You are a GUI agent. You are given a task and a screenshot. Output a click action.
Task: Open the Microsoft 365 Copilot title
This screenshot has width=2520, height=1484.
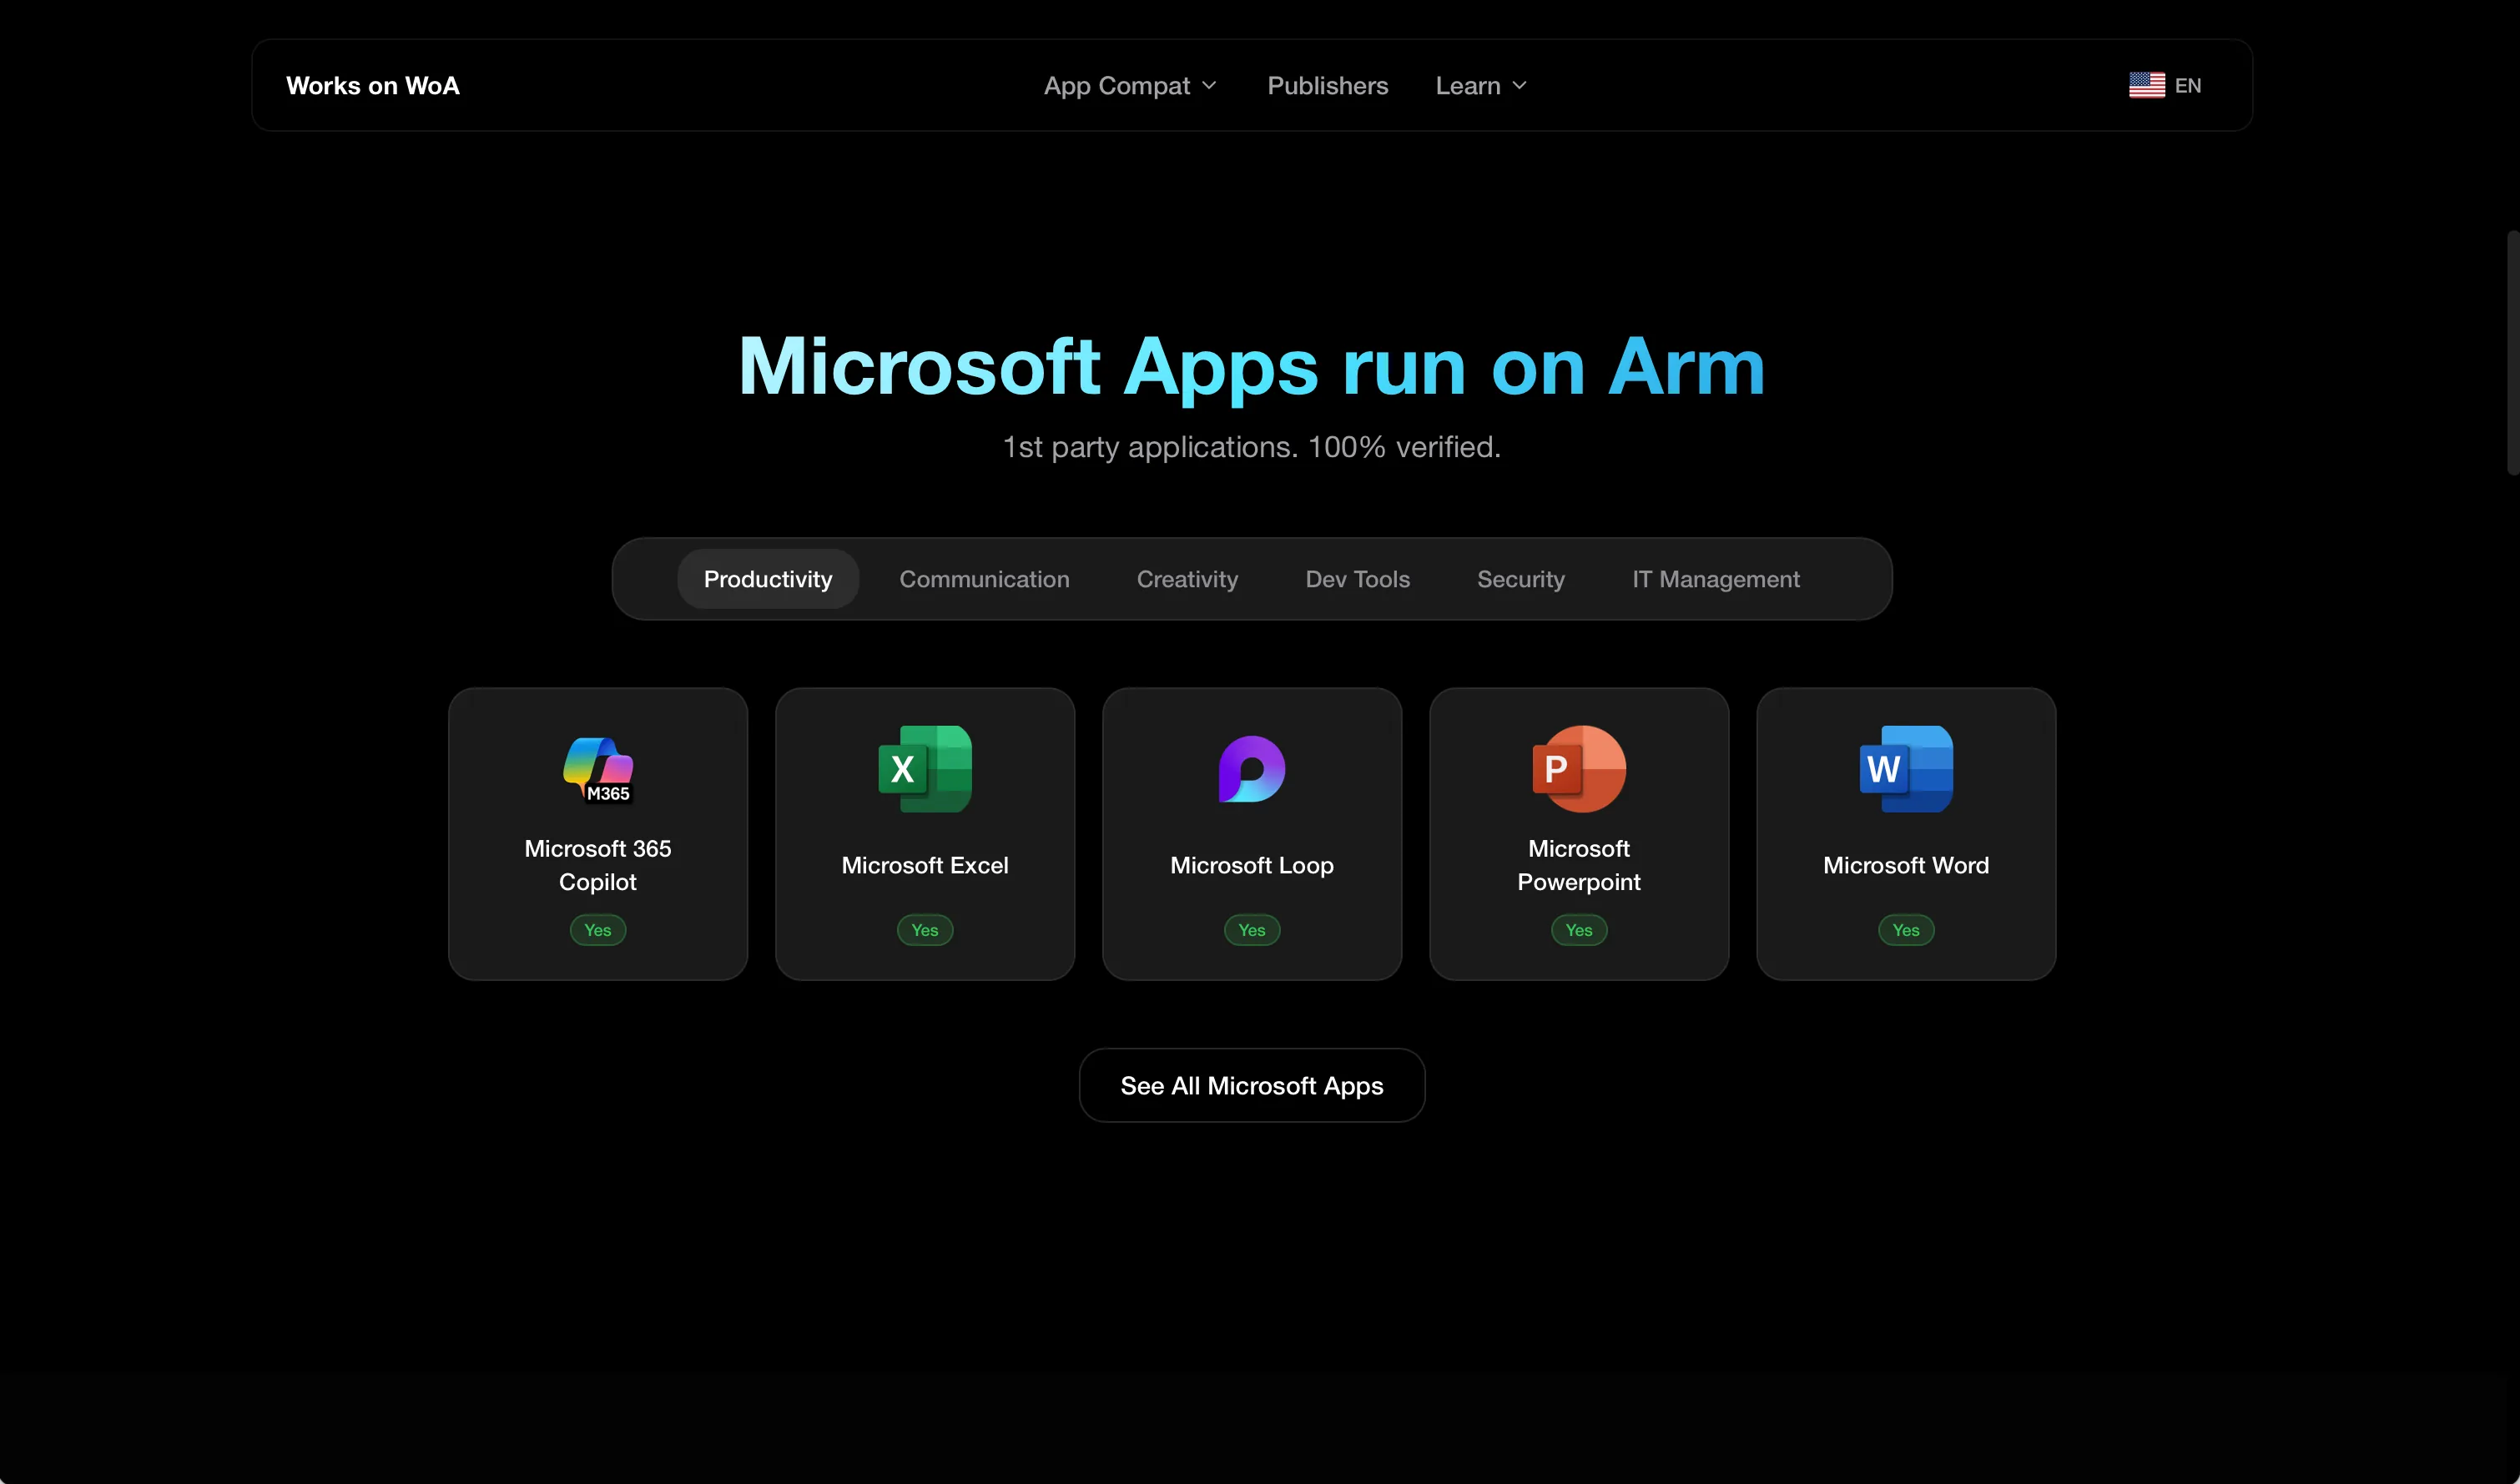point(598,865)
